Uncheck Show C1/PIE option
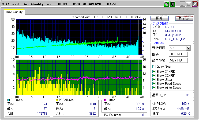 154,71
